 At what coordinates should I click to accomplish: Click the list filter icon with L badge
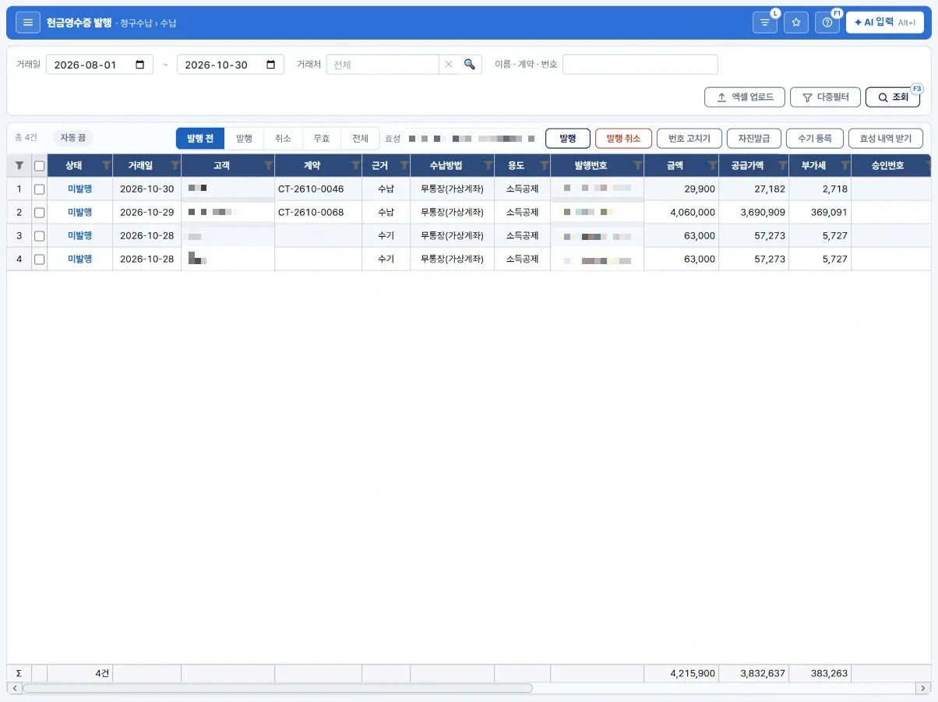[x=765, y=23]
